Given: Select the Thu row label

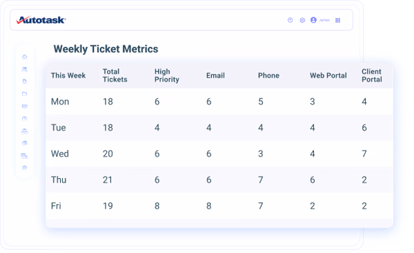Looking at the screenshot, I should (x=59, y=179).
